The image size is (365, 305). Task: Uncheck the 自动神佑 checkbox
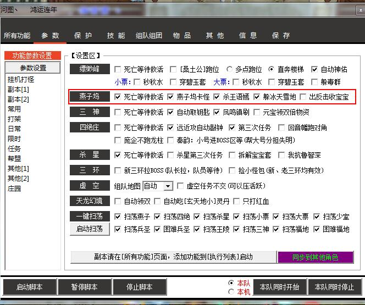(x=314, y=70)
